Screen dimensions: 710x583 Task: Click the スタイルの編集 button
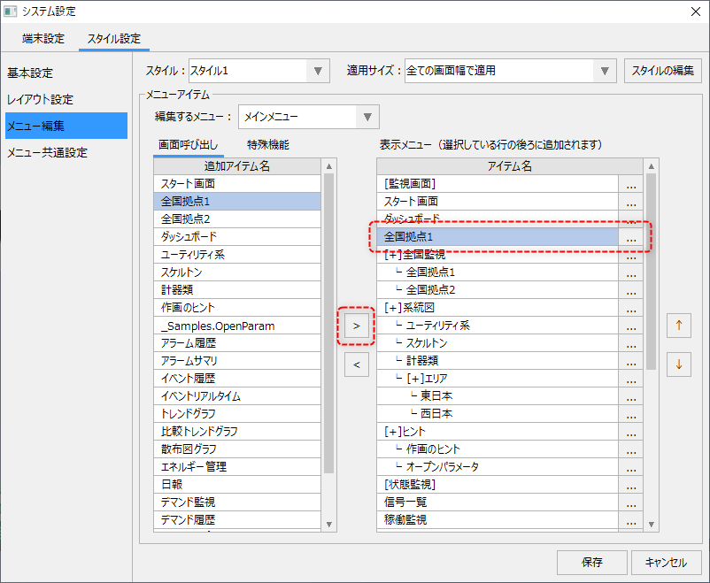tap(663, 71)
